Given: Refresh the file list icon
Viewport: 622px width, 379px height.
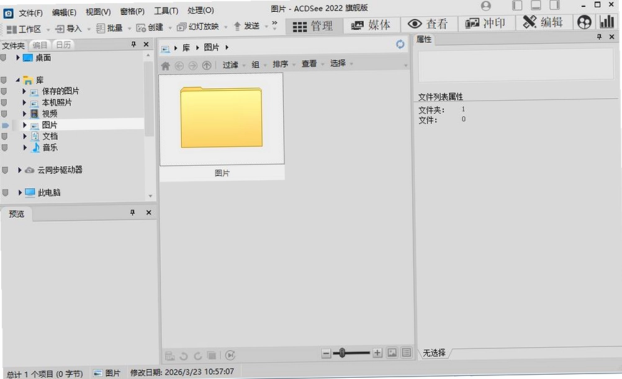Looking at the screenshot, I should [400, 45].
